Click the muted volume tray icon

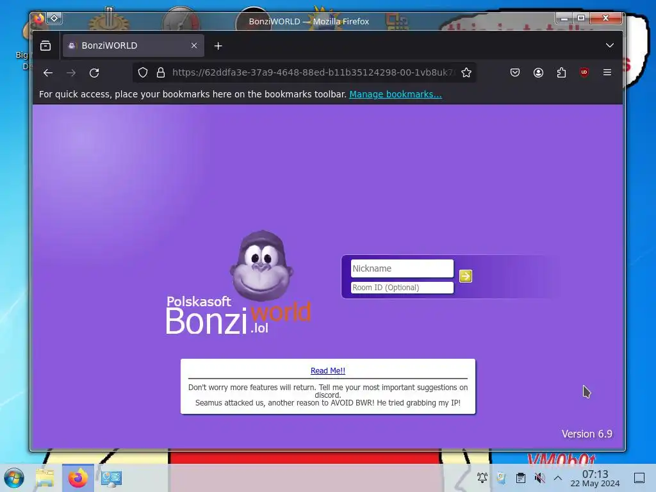539,477
